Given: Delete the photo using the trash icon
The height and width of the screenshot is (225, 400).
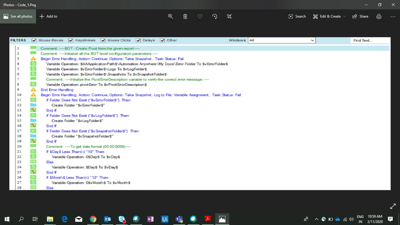Looking at the screenshot, I should coord(185,16).
